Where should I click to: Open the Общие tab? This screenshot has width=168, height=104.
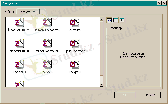(10, 12)
